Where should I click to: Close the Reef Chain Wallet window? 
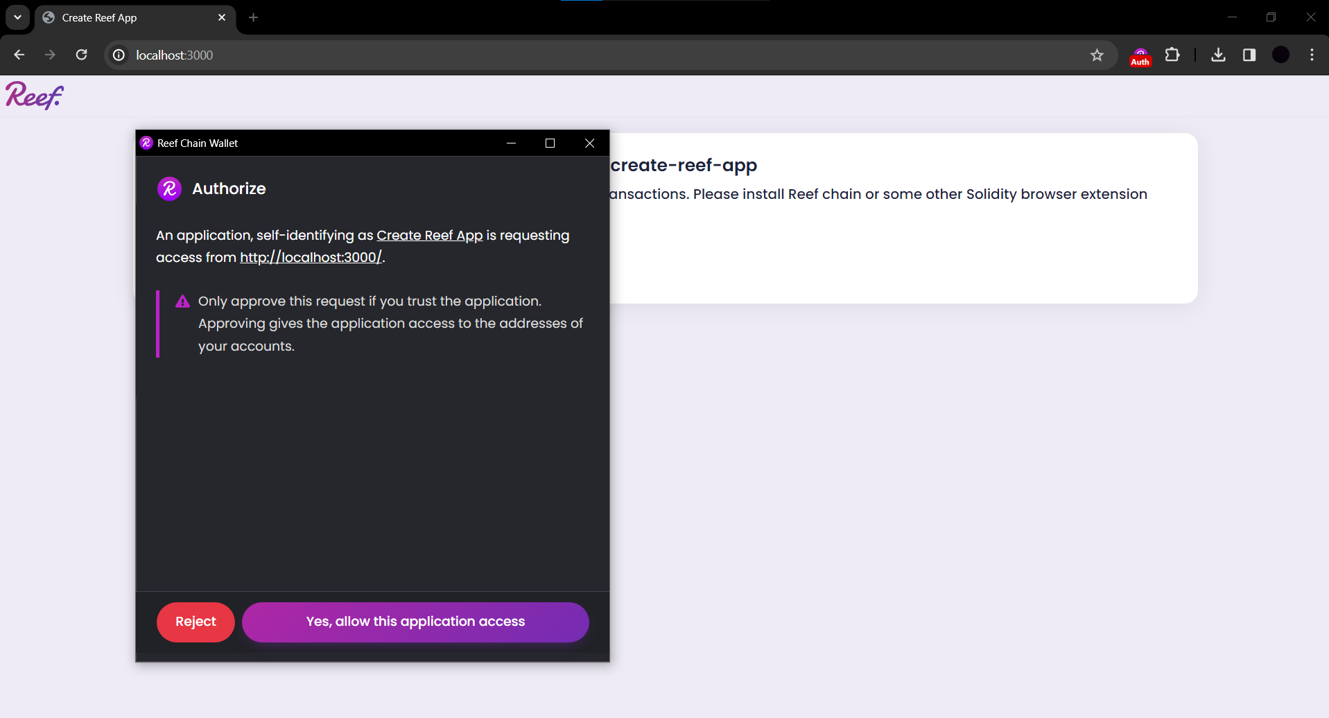click(x=590, y=143)
